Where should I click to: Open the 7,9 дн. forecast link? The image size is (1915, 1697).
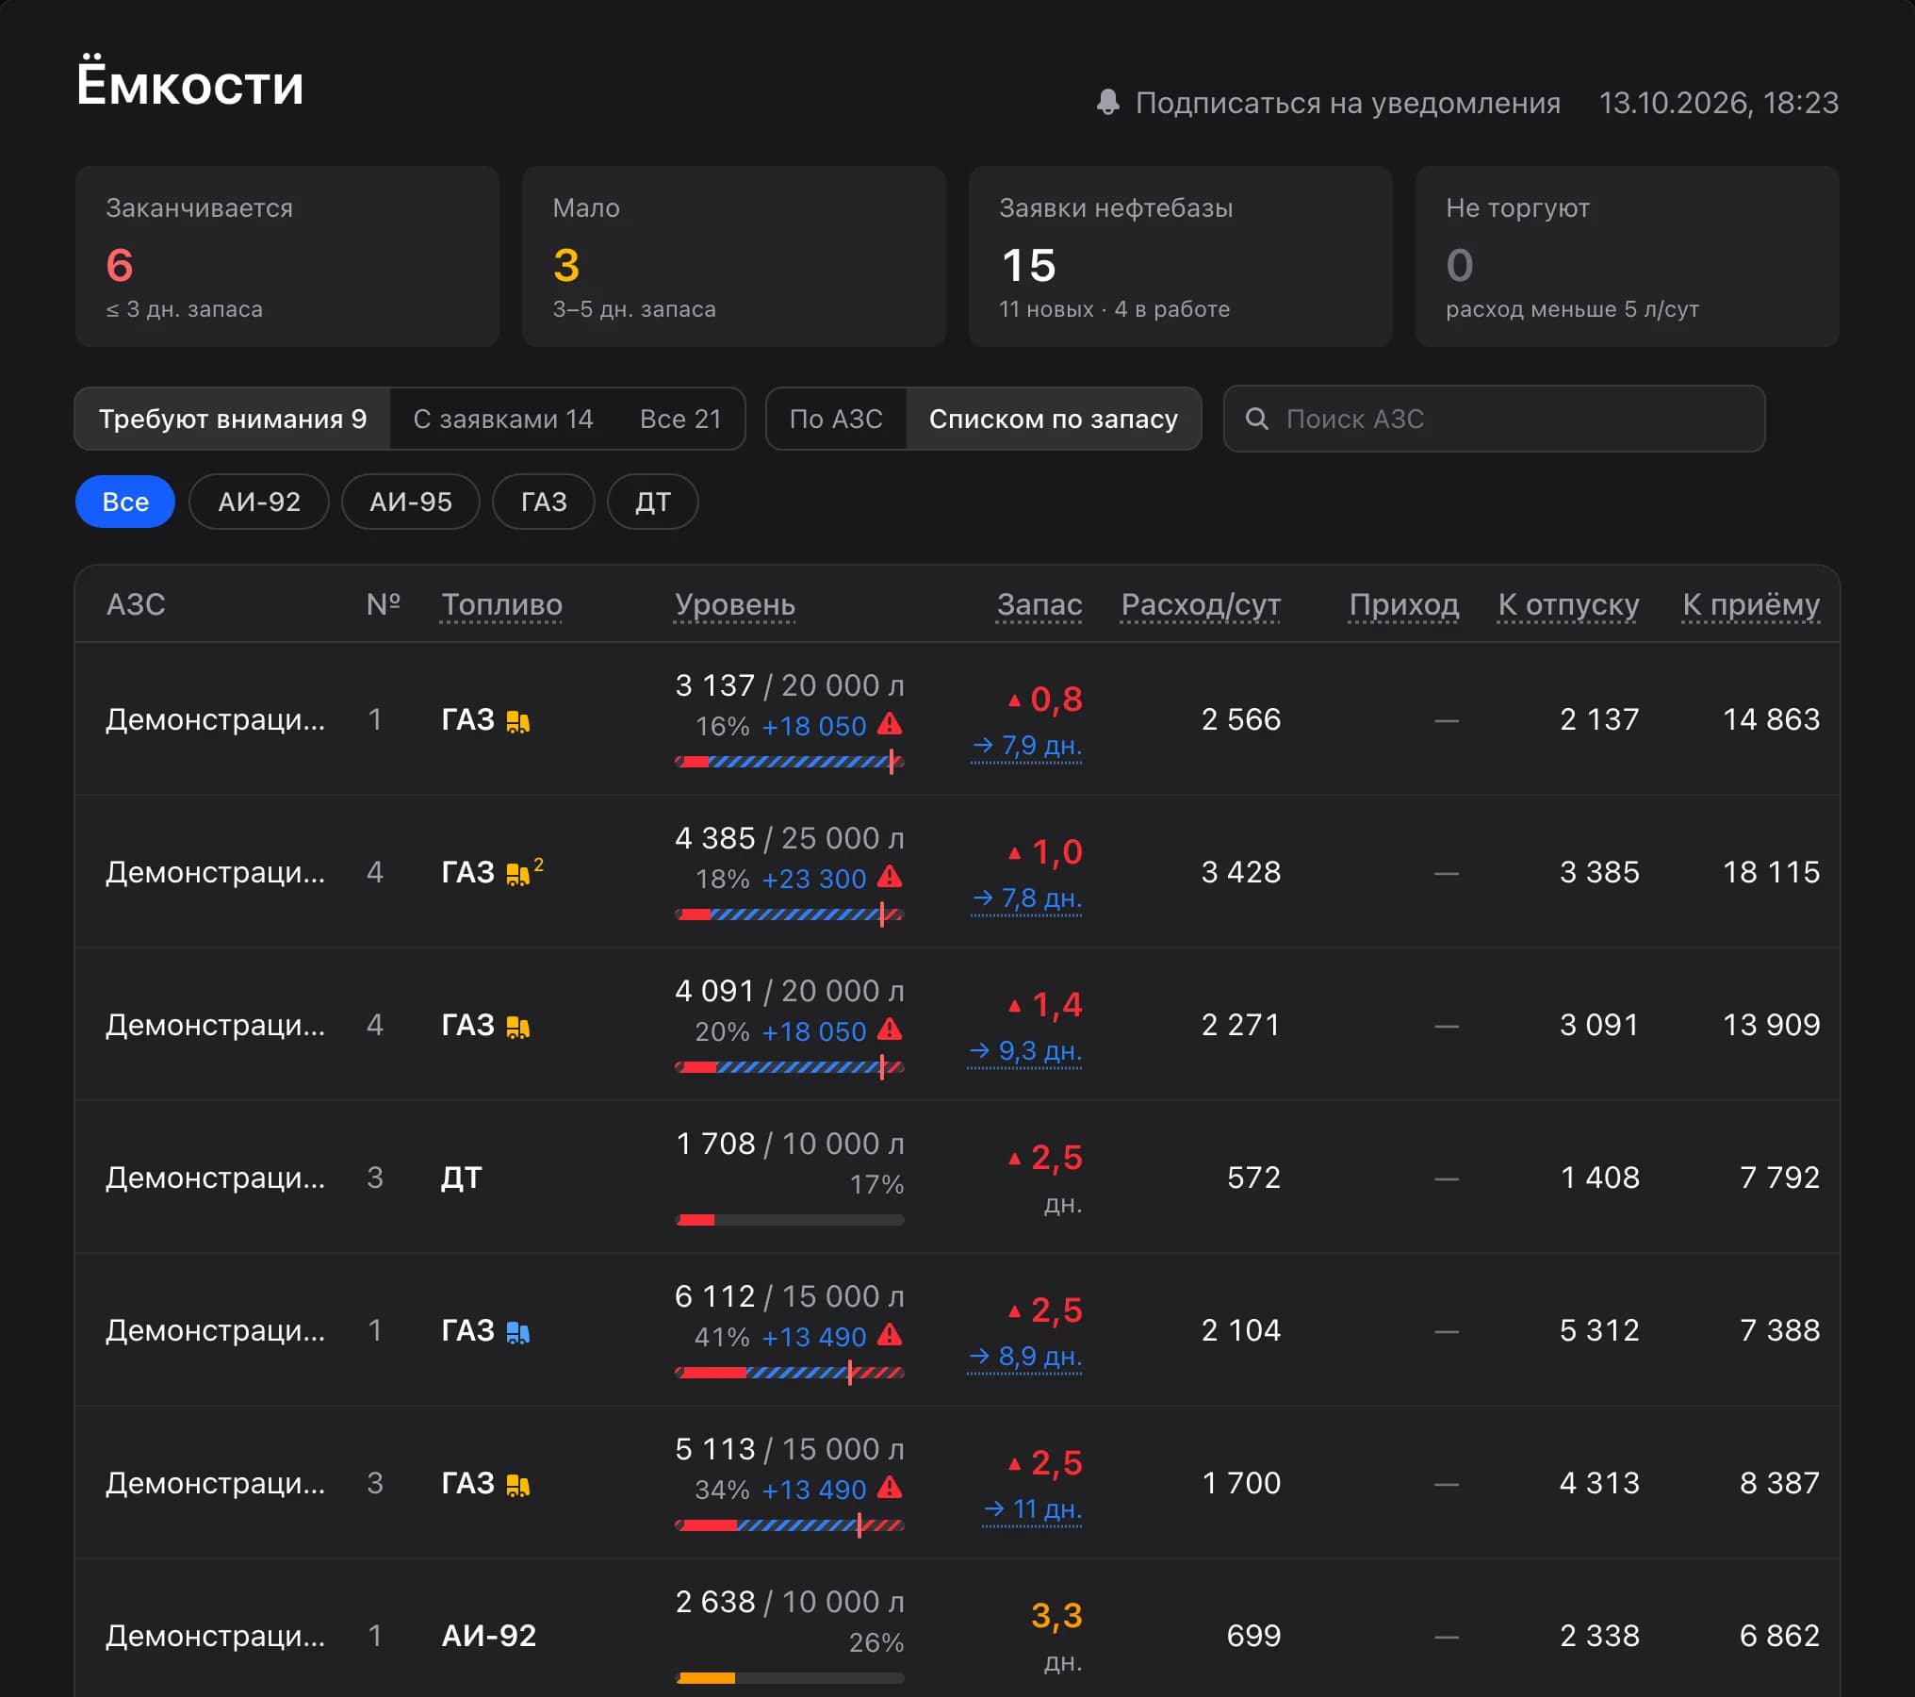(1026, 746)
